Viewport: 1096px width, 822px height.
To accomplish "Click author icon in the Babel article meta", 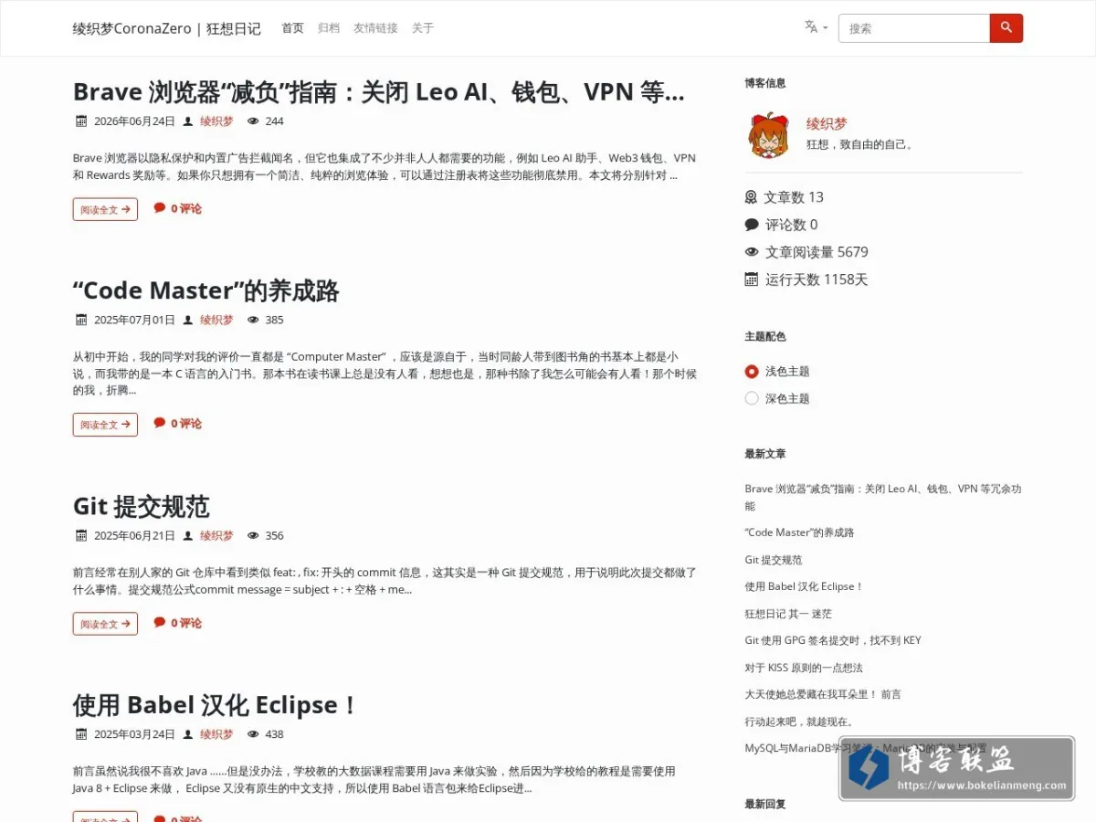I will point(188,734).
